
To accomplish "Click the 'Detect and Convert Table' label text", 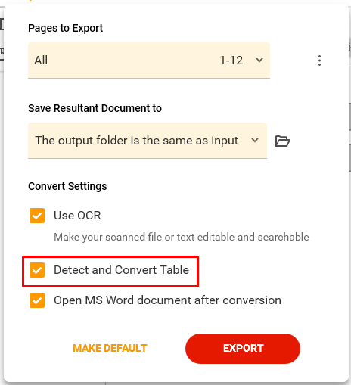I will [121, 270].
